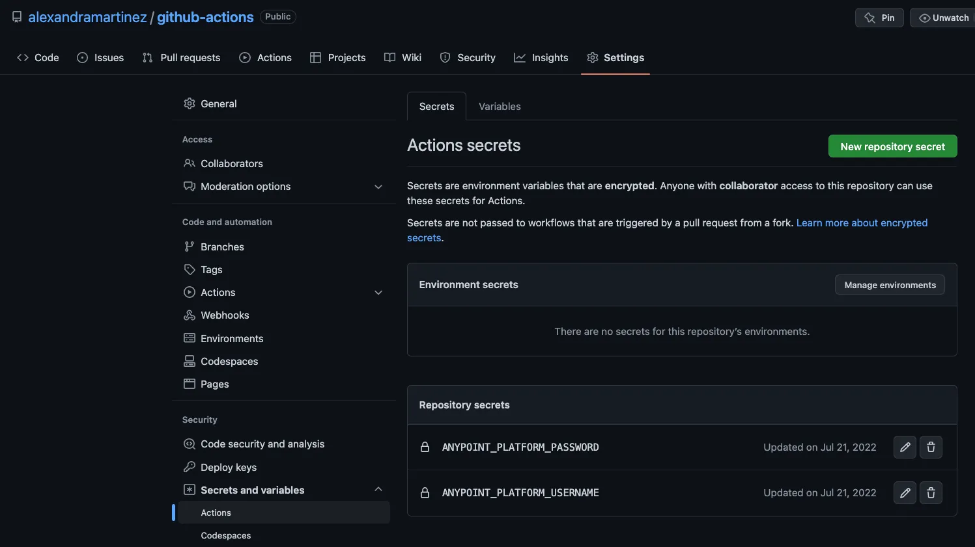Image resolution: width=975 pixels, height=547 pixels.
Task: Click the webhook icon next to Webhooks
Action: 190,315
